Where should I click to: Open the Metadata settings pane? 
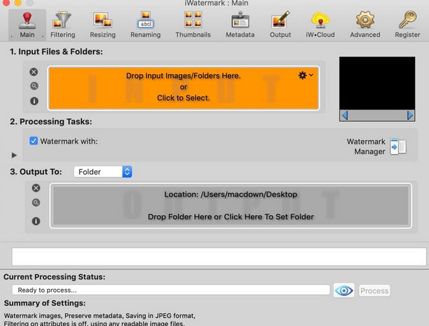pyautogui.click(x=240, y=25)
